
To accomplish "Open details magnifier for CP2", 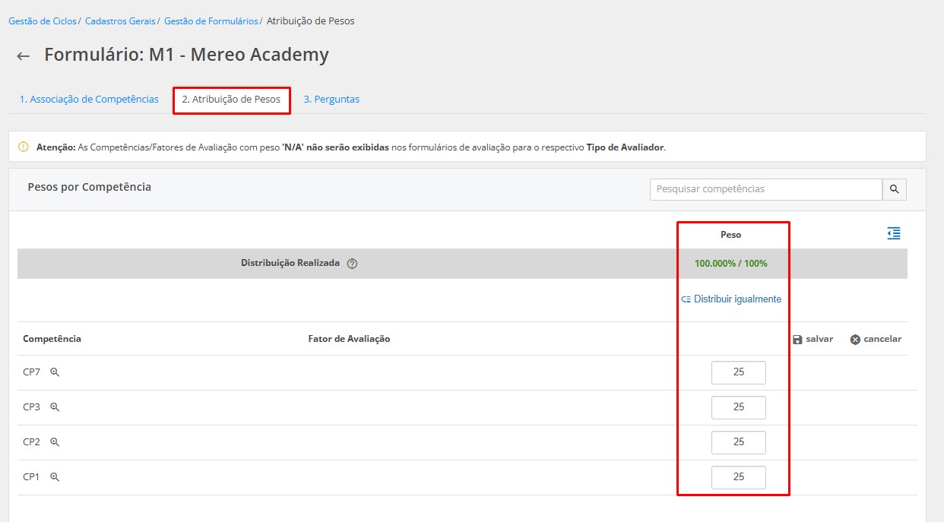I will [55, 442].
